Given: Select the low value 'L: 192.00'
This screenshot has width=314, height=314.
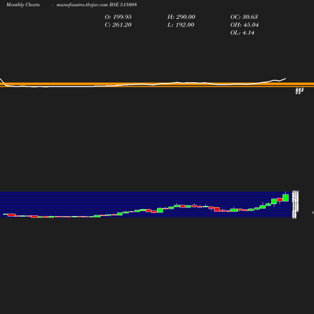Looking at the screenshot, I should (x=181, y=25).
